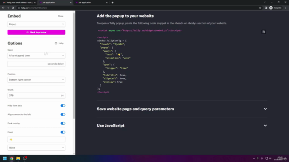
Task: Bookmark this page with star icon
Action: [260, 8]
